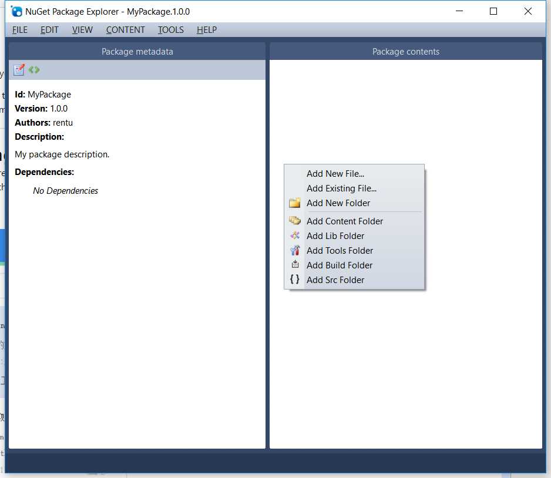Select Add New Folder menu entry
The height and width of the screenshot is (478, 551).
click(354, 203)
